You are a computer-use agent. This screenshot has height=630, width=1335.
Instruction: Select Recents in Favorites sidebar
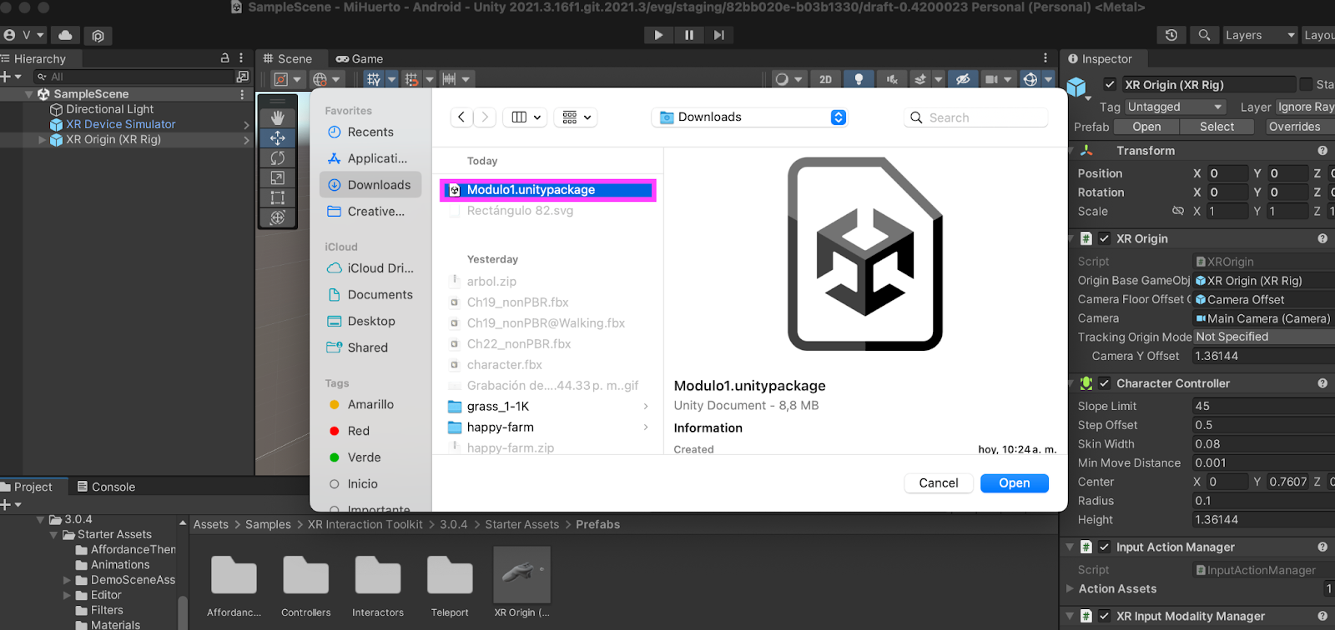pos(370,132)
